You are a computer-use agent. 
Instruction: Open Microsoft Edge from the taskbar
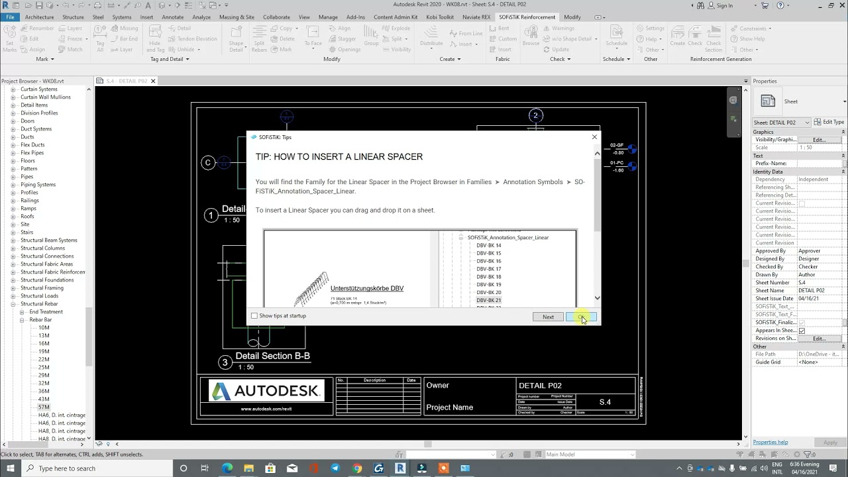(227, 468)
